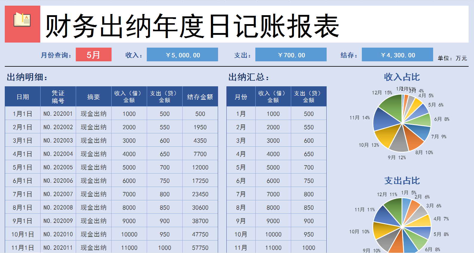Click the date cell 7月1日

point(23,194)
